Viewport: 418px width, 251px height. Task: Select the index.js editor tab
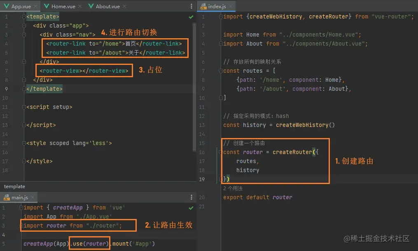pos(217,6)
